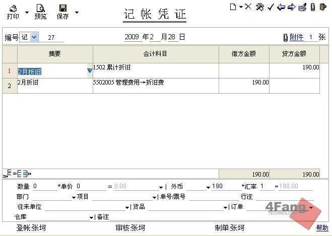Open the dropdown arrow next to 打印
332x236 pixels.
pos(27,13)
